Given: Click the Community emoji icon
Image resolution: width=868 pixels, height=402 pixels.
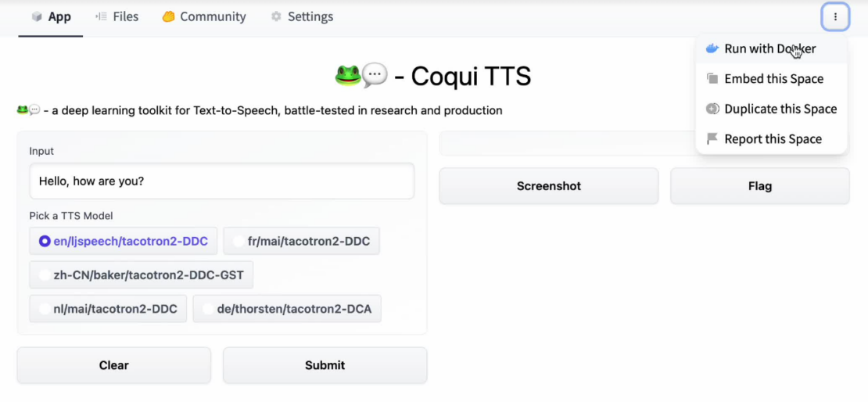Looking at the screenshot, I should pyautogui.click(x=168, y=16).
